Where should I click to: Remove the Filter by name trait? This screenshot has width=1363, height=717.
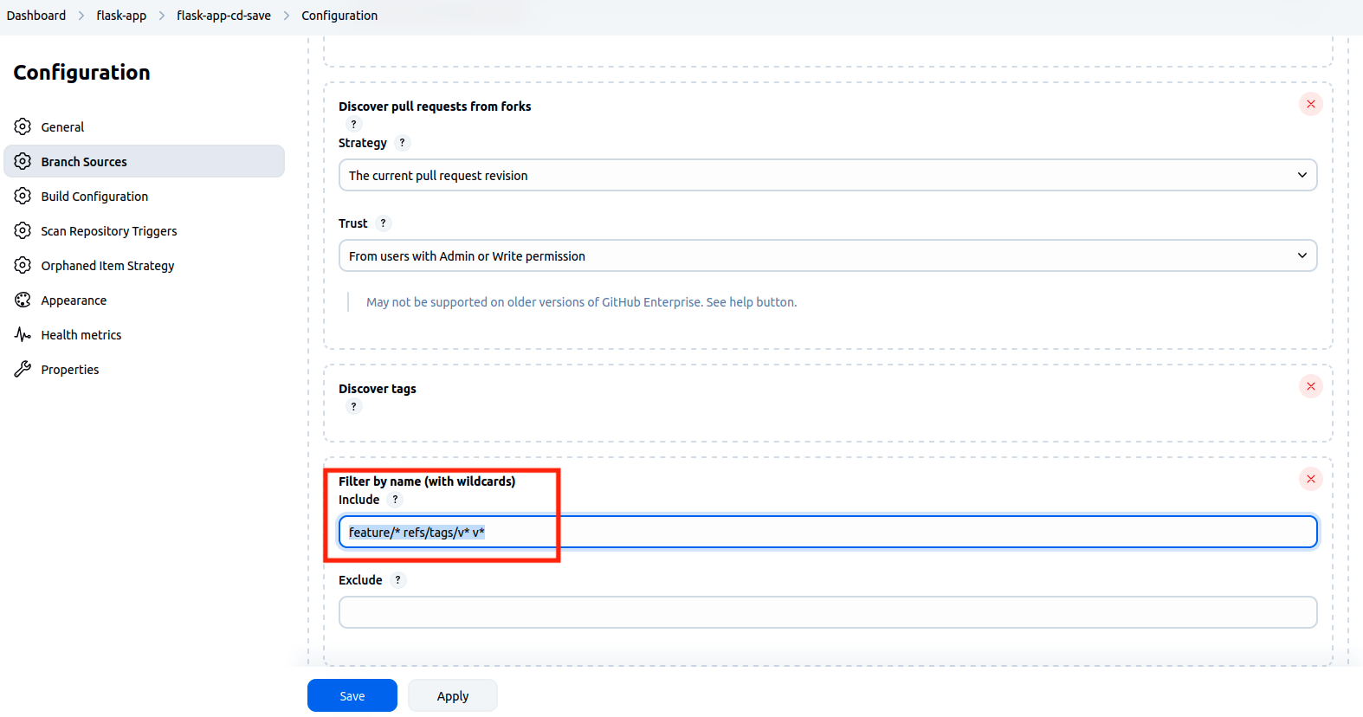(1310, 479)
